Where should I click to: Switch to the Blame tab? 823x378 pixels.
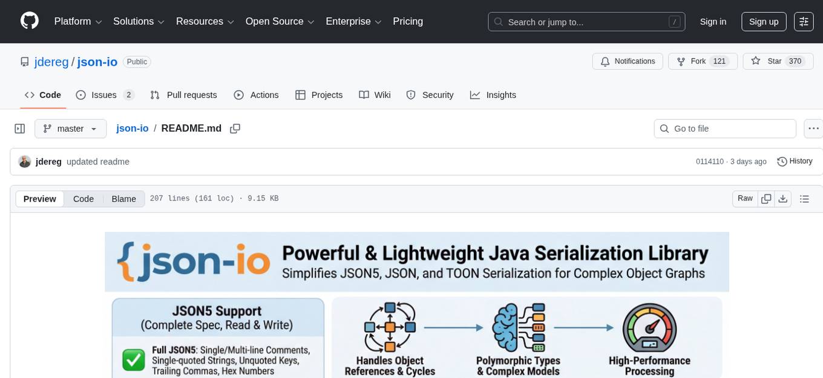(x=123, y=199)
